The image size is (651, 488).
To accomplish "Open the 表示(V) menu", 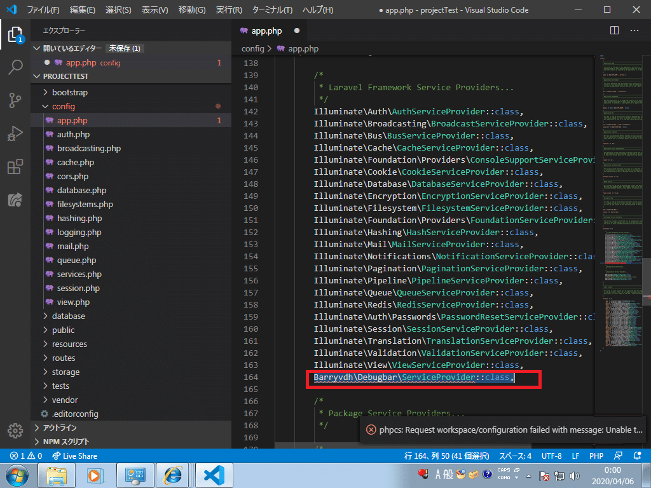I will click(155, 10).
